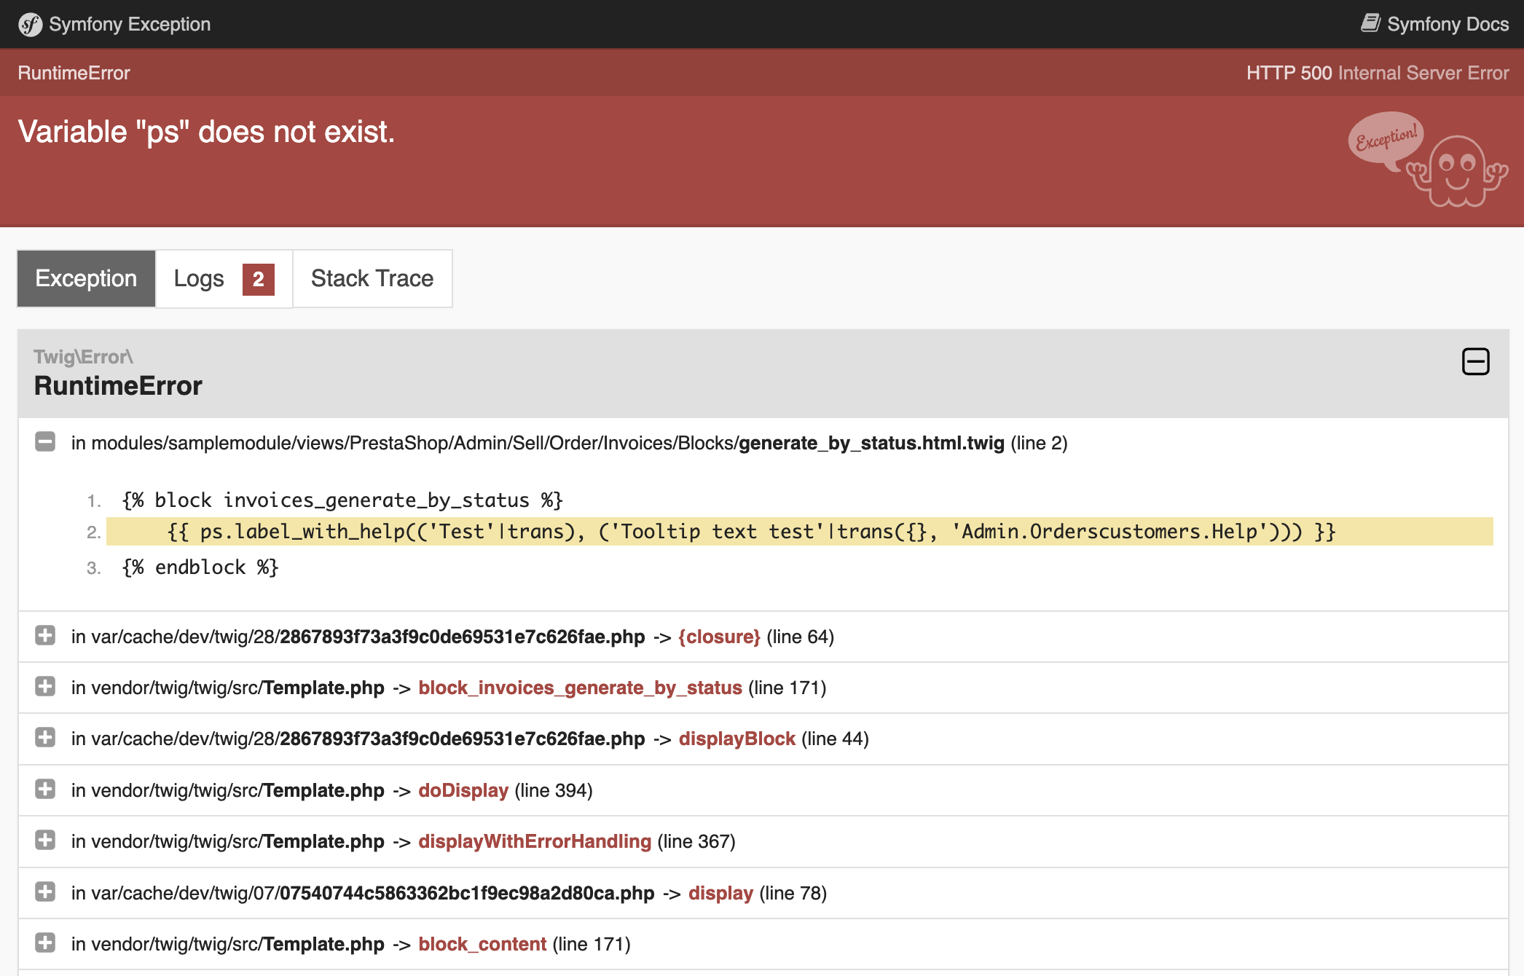This screenshot has width=1524, height=976.
Task: Collapse the generate_by_status.html.twig trace entry
Action: (45, 442)
